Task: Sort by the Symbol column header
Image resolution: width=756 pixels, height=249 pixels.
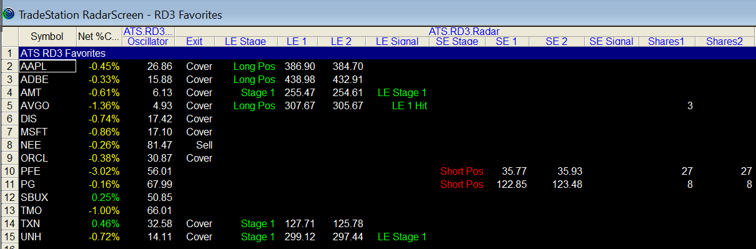Action: click(47, 36)
